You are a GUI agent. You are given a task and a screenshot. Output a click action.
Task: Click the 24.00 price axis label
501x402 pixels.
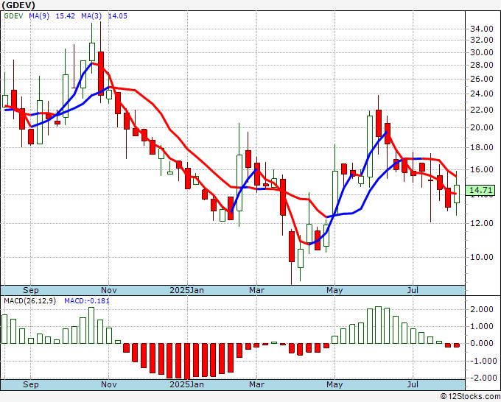[x=482, y=94]
